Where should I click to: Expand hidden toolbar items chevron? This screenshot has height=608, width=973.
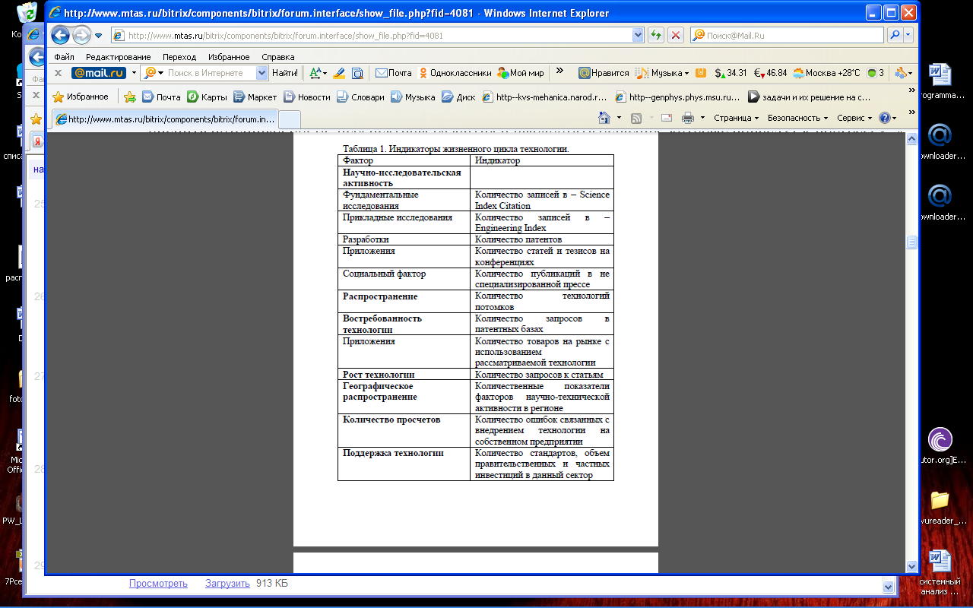pyautogui.click(x=560, y=71)
